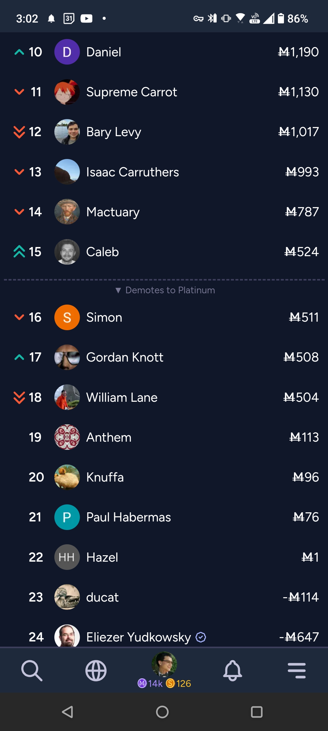
Task: Open Isaac Carruthers' leaderboard entry
Action: coord(164,172)
